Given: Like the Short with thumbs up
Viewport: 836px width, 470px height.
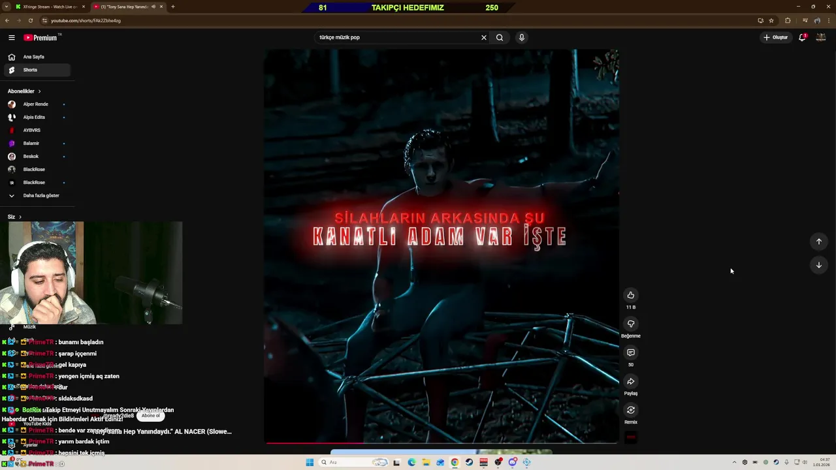Looking at the screenshot, I should (x=631, y=295).
